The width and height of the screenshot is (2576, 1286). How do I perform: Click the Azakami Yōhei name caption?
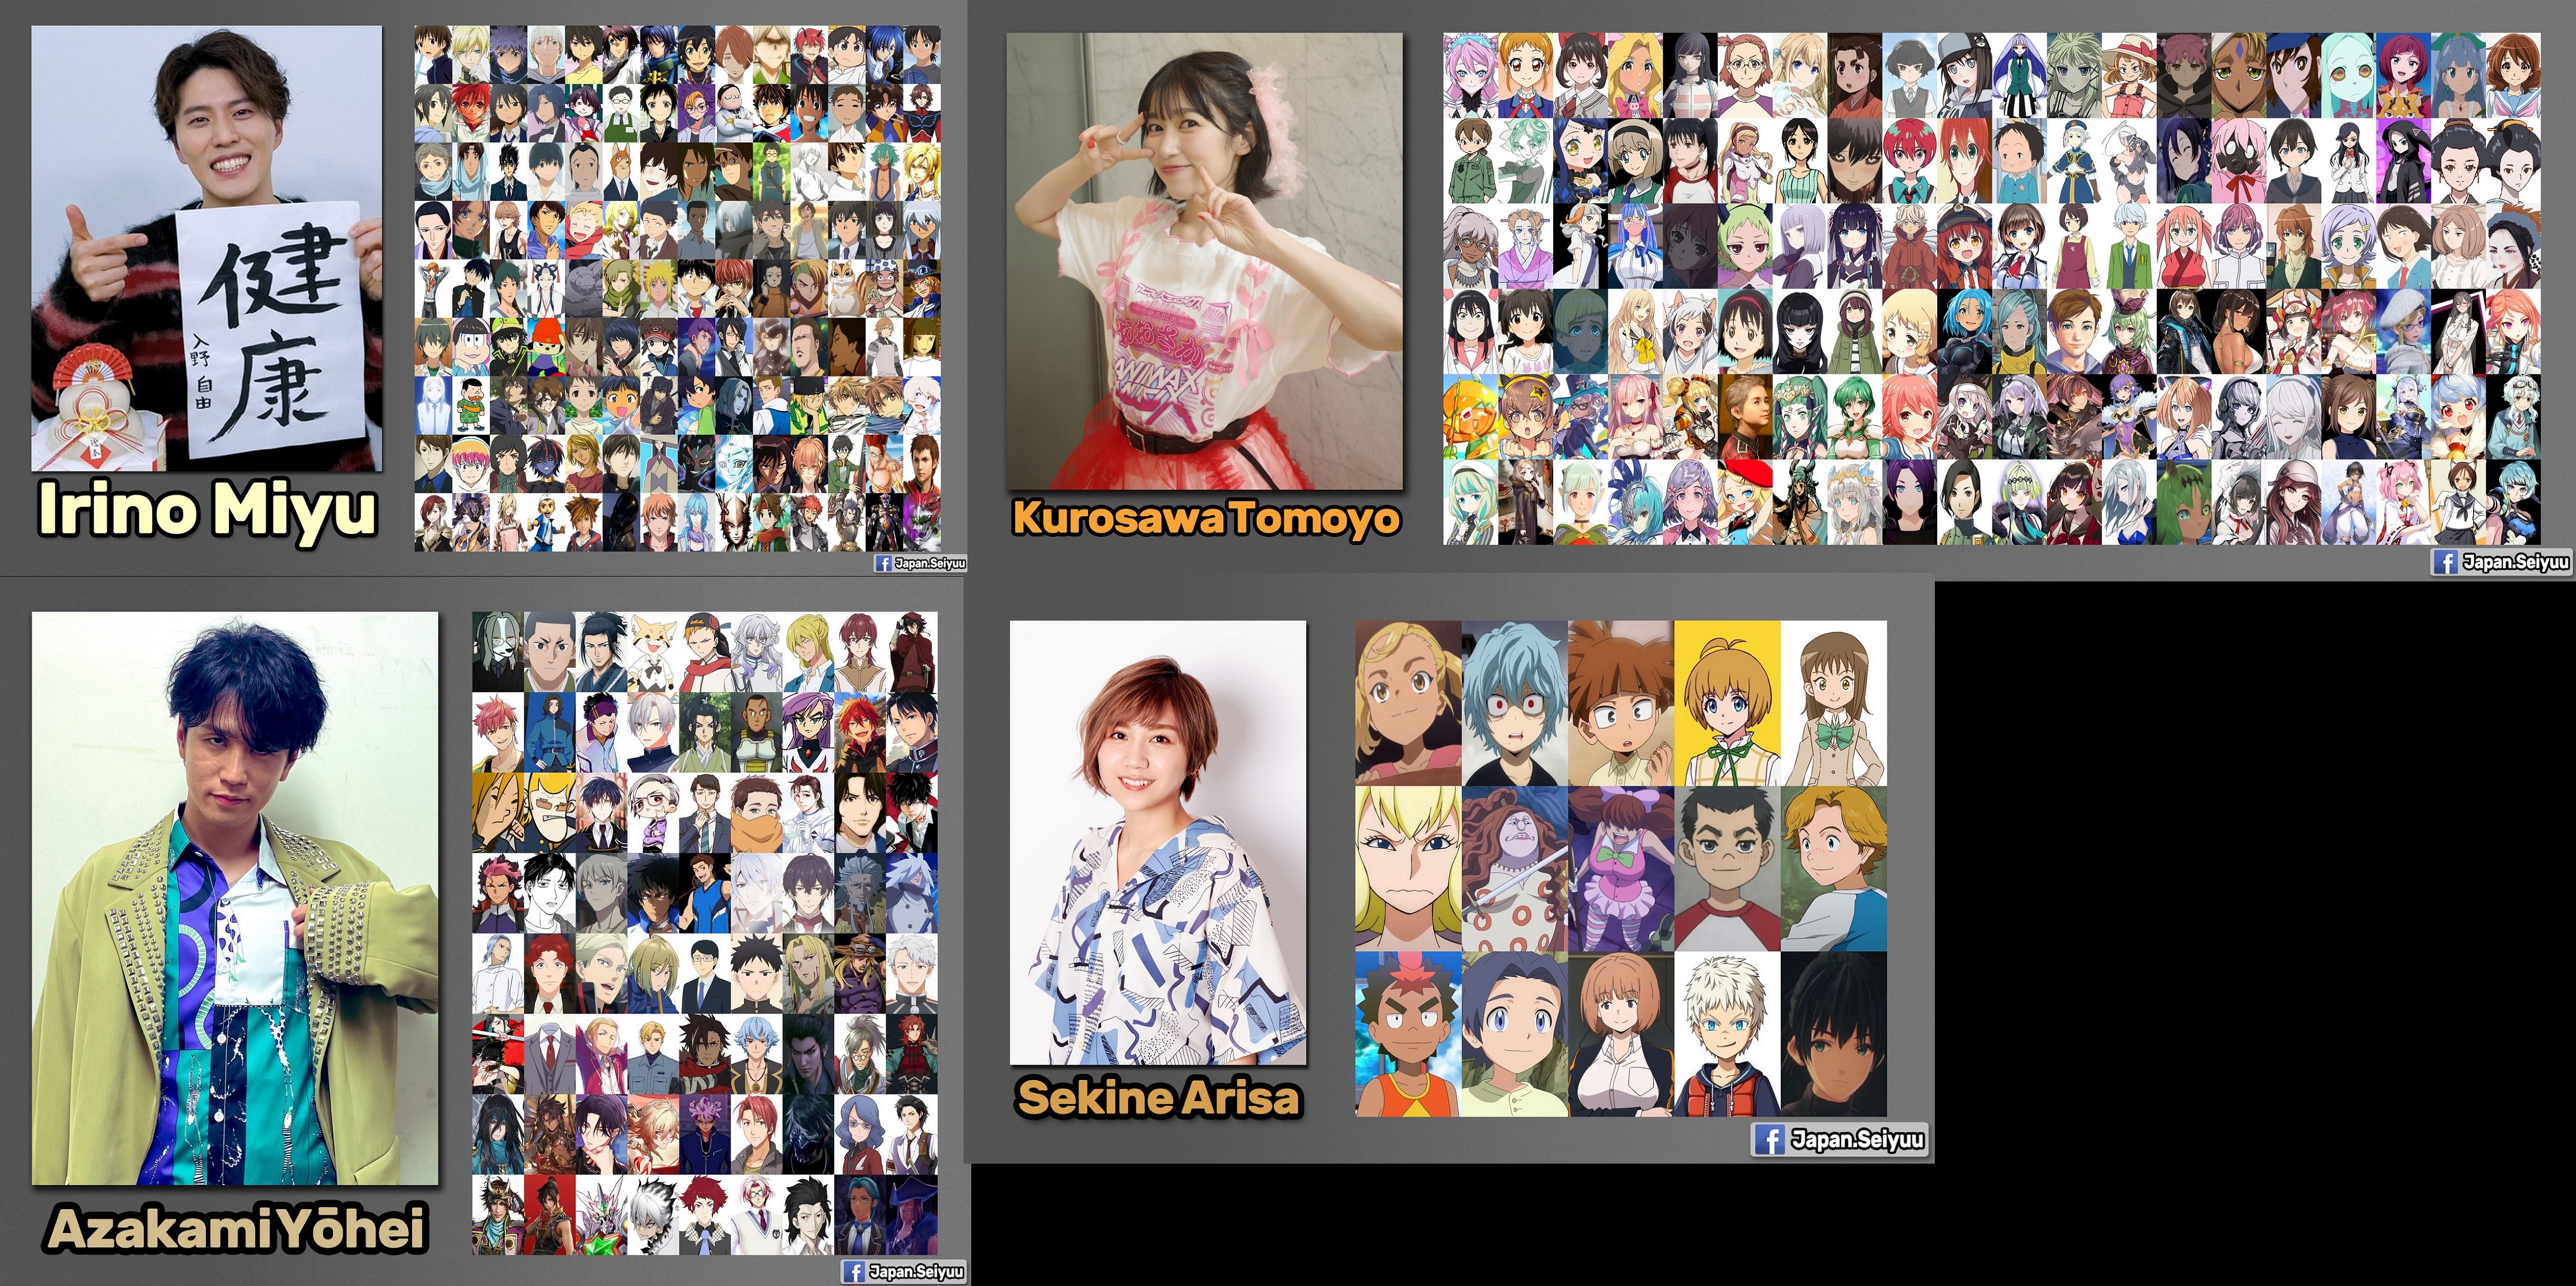237,1228
